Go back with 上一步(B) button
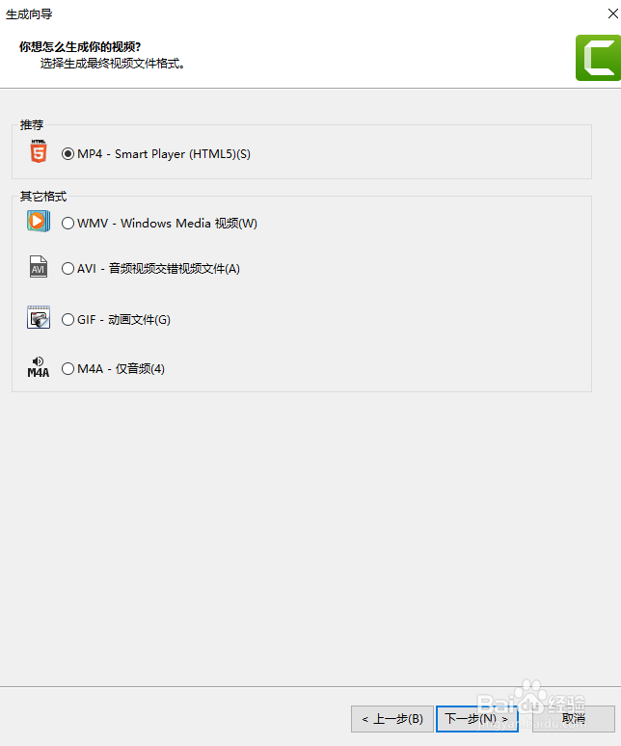 392,718
